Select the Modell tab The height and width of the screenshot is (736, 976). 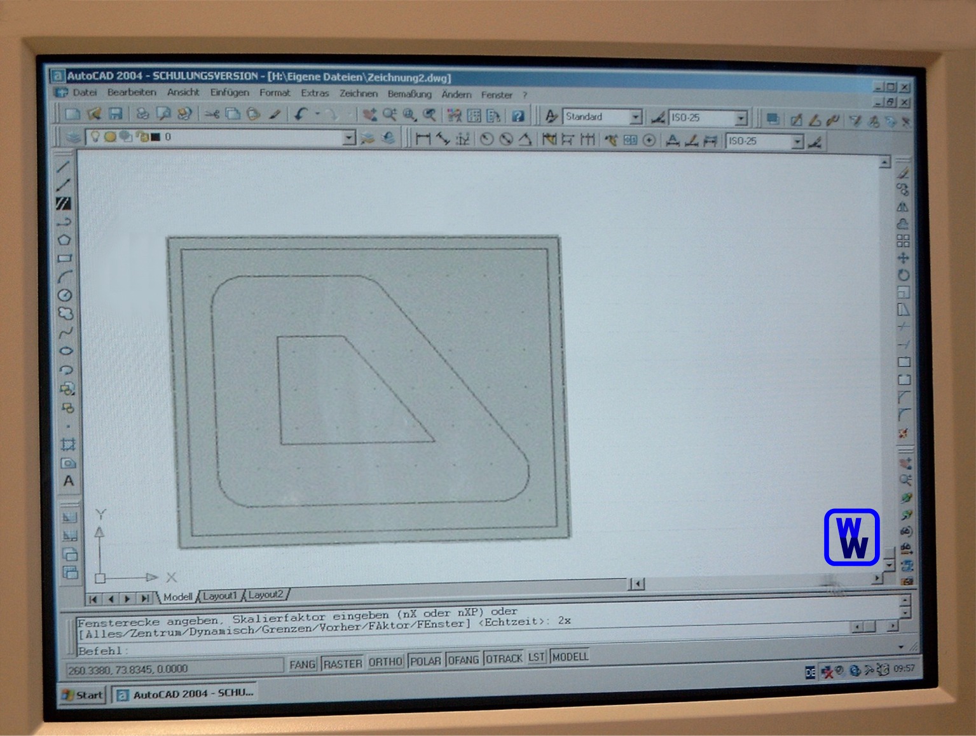click(x=177, y=597)
